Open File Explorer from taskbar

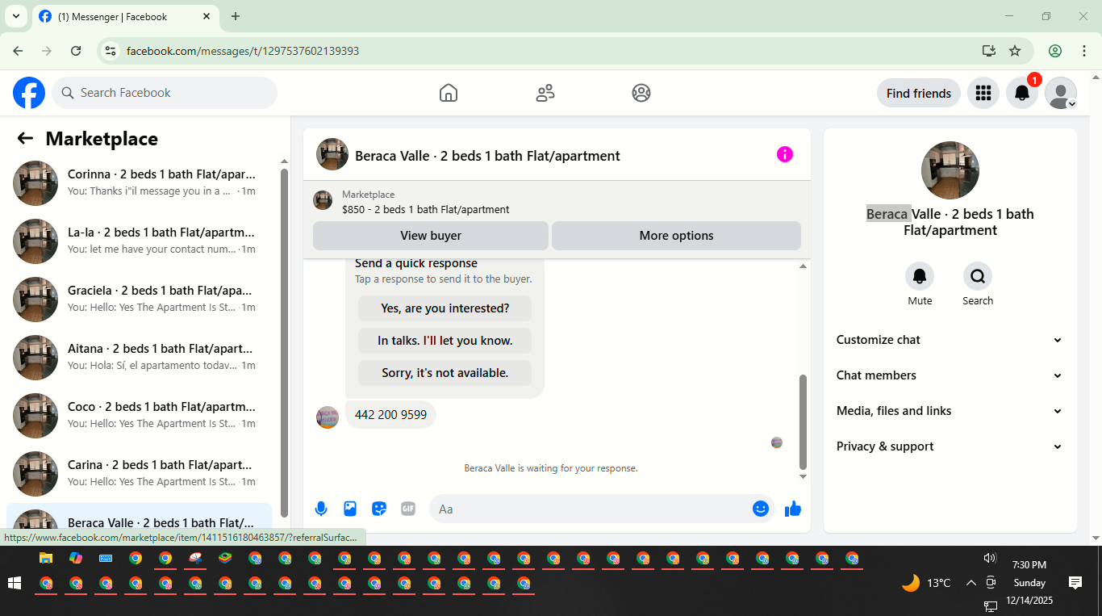click(x=46, y=558)
